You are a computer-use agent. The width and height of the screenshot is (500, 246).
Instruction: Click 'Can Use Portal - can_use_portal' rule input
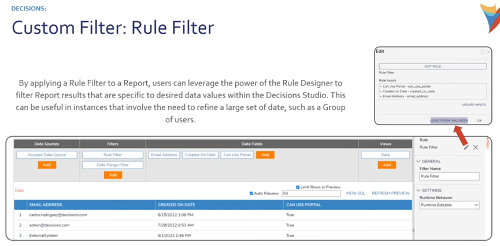point(405,87)
